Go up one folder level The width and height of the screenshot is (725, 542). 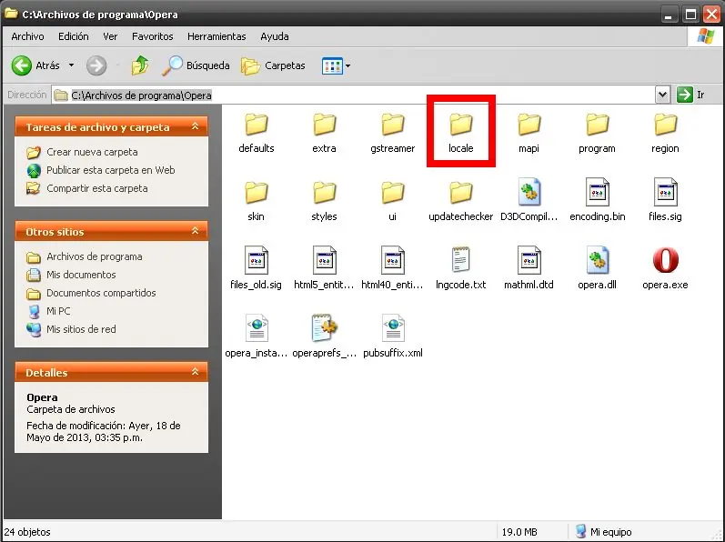(x=140, y=65)
